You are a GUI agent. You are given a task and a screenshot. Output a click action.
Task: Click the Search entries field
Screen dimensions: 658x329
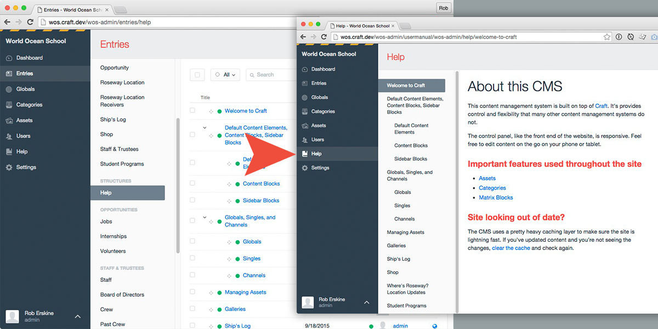click(271, 75)
